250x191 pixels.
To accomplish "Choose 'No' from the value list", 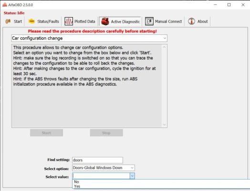I will tap(76, 182).
